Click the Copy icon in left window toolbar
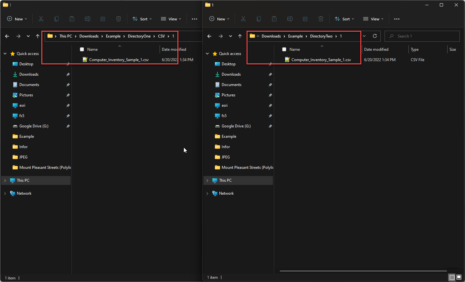This screenshot has height=282, width=465. [x=57, y=19]
